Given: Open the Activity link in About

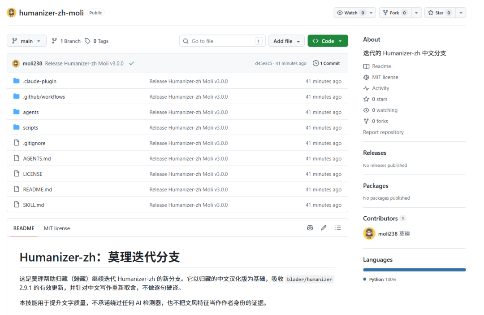Looking at the screenshot, I should click(380, 88).
